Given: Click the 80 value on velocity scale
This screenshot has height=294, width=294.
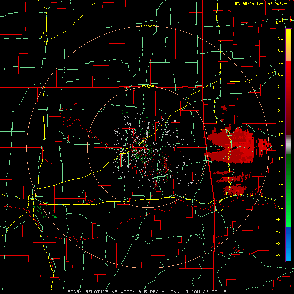Looking at the screenshot, I should pos(281,50).
